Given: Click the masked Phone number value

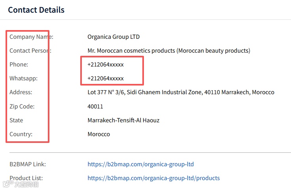Looking at the screenshot, I should click(x=106, y=65).
